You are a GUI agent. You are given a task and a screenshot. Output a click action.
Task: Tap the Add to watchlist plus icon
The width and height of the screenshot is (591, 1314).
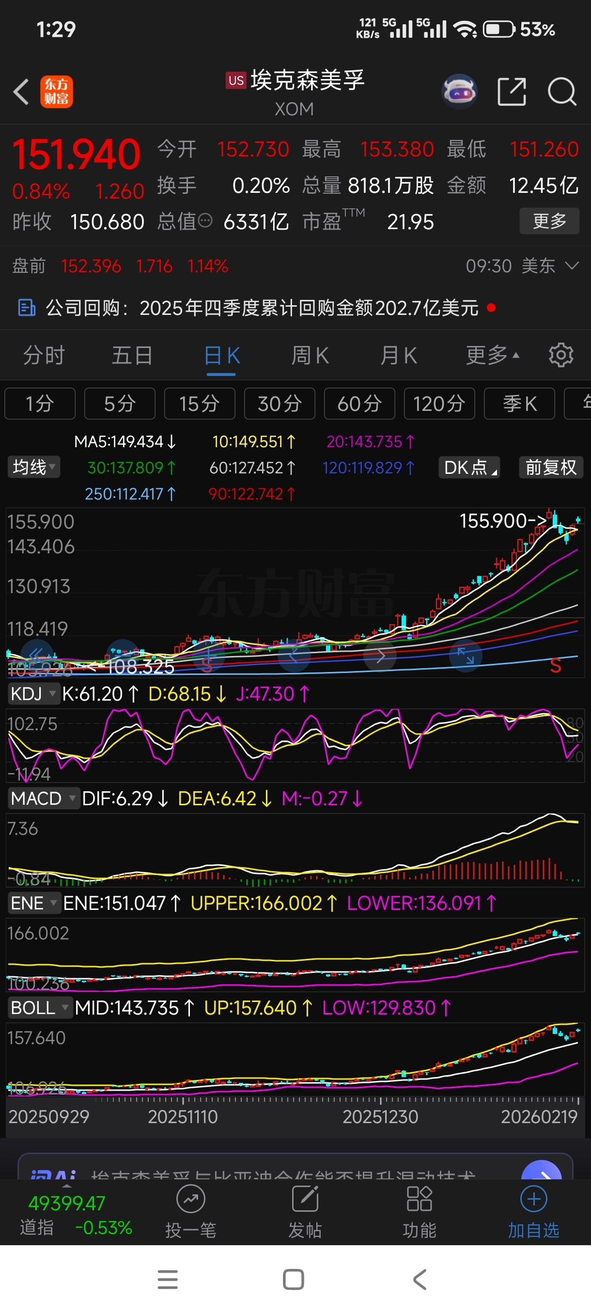coord(533,1199)
